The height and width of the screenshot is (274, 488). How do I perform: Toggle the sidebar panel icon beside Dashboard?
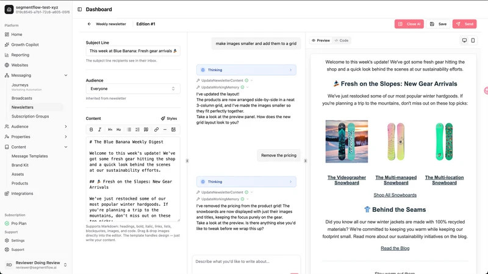click(80, 9)
